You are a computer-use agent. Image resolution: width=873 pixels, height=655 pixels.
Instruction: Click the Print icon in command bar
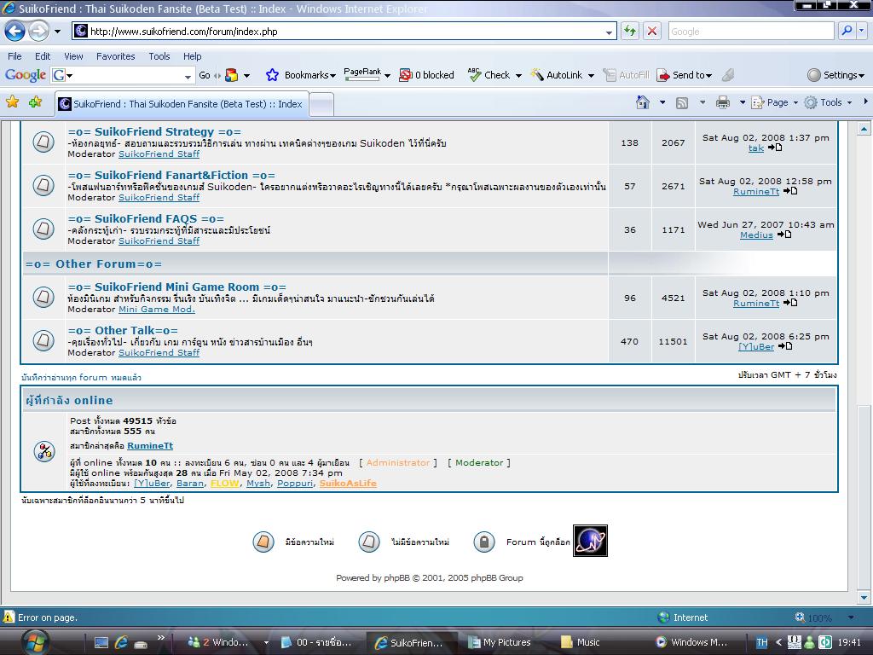click(723, 102)
